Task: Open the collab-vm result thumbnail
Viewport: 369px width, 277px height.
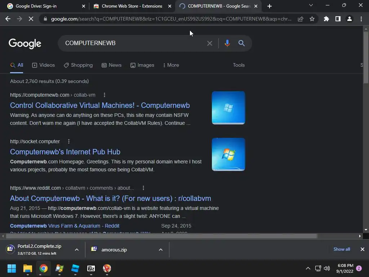Action: tap(228, 107)
